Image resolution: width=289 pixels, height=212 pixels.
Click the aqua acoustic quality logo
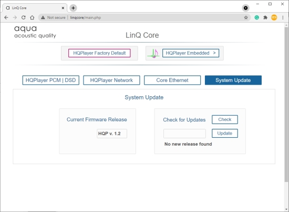[x=35, y=32]
